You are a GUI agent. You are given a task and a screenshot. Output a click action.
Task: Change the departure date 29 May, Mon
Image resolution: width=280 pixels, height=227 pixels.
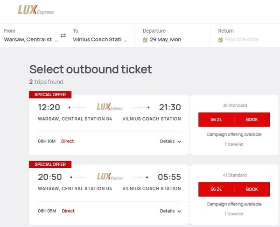165,40
